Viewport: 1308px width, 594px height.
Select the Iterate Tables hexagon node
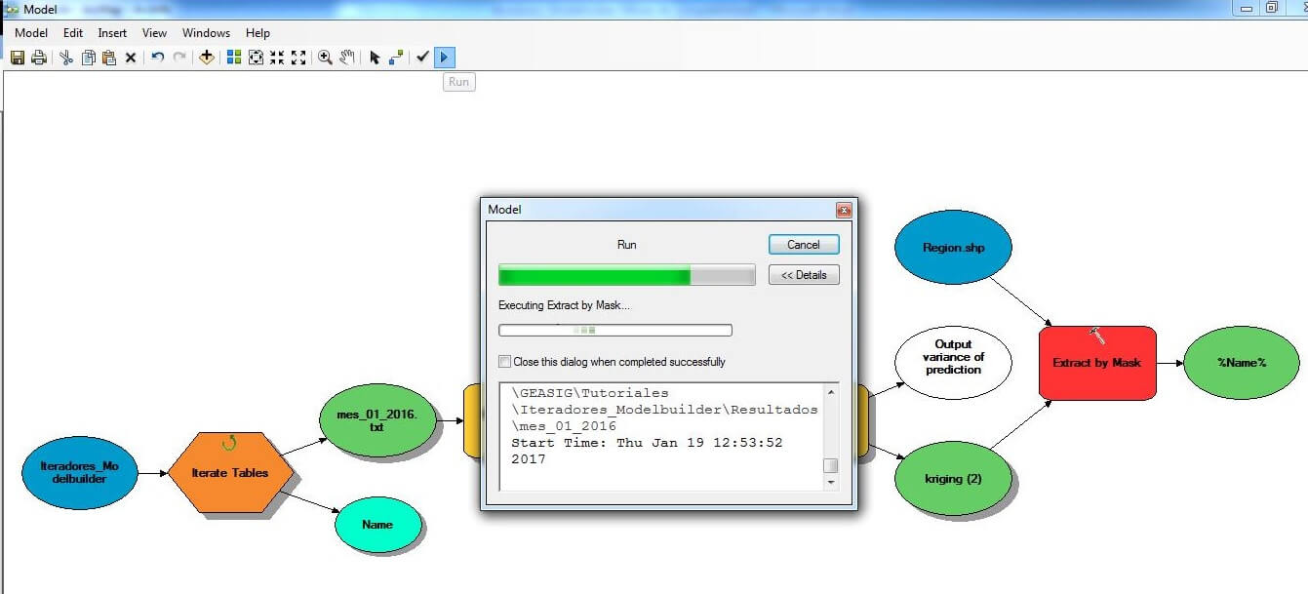click(x=230, y=473)
